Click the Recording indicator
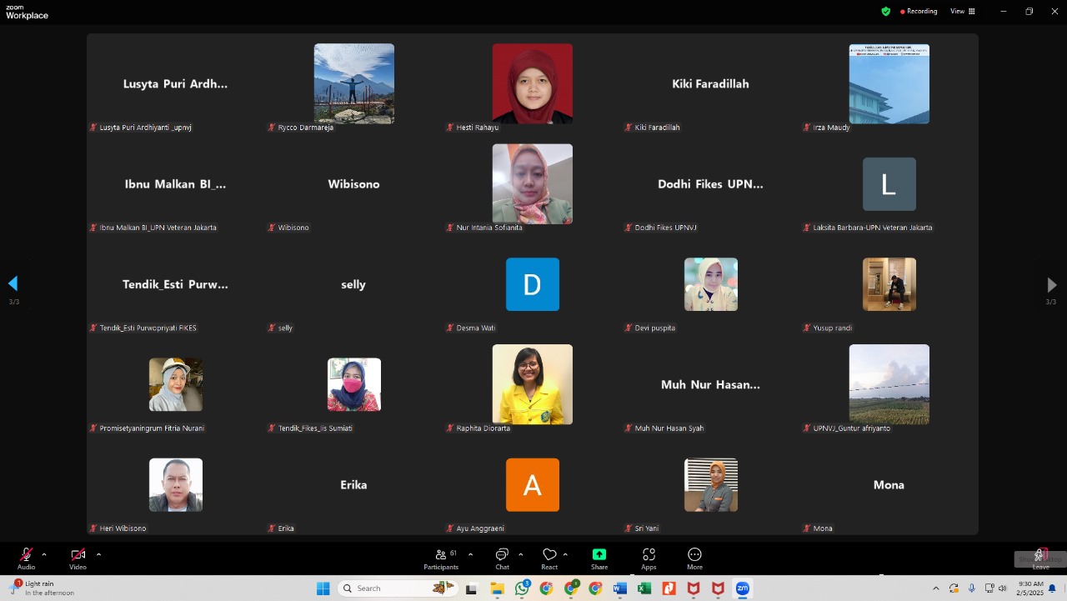Viewport: 1067px width, 601px height. coord(919,12)
